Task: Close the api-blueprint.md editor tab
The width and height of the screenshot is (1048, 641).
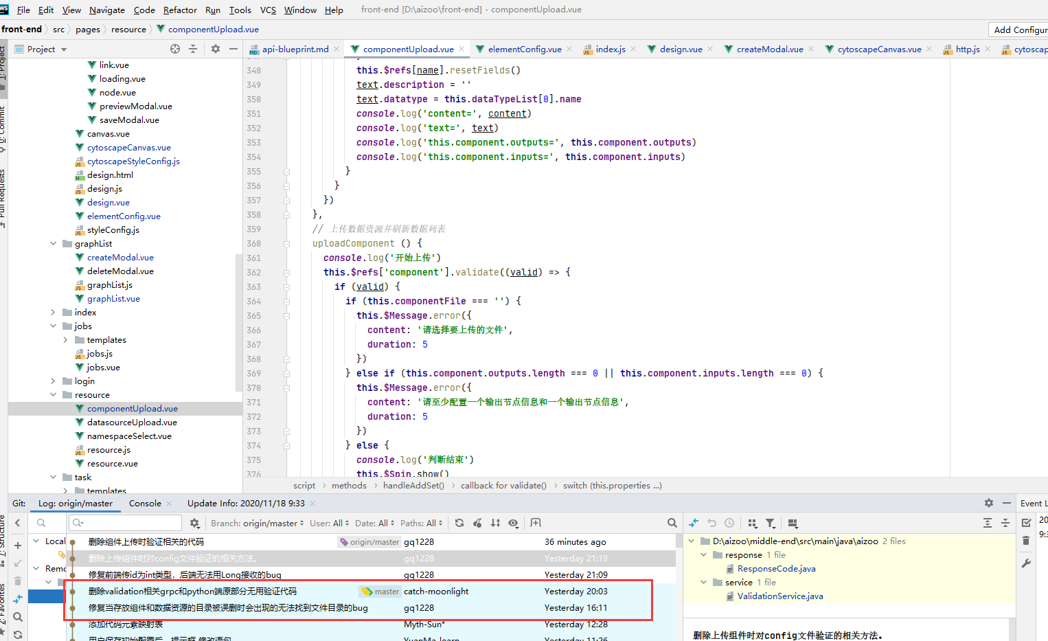Action: click(x=337, y=49)
